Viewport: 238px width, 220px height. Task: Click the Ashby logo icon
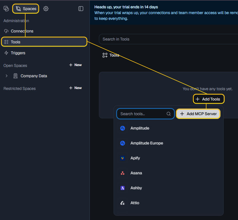point(122,188)
